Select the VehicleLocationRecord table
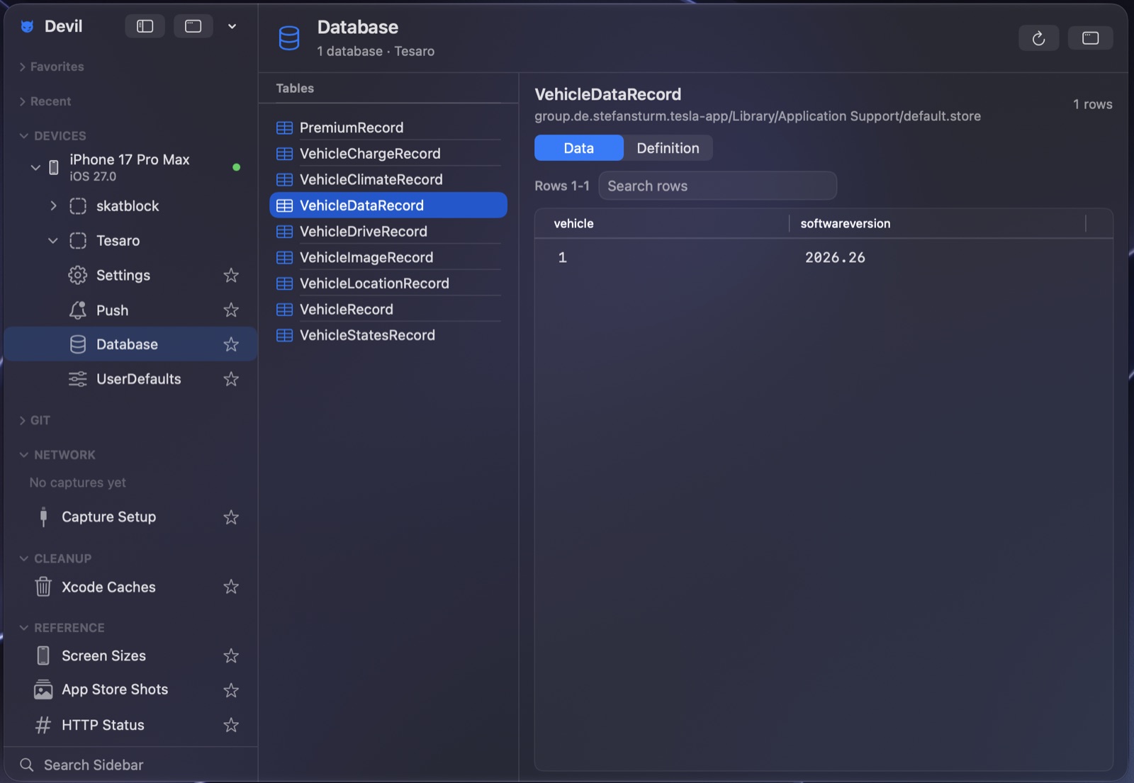This screenshot has width=1134, height=783. pos(388,283)
